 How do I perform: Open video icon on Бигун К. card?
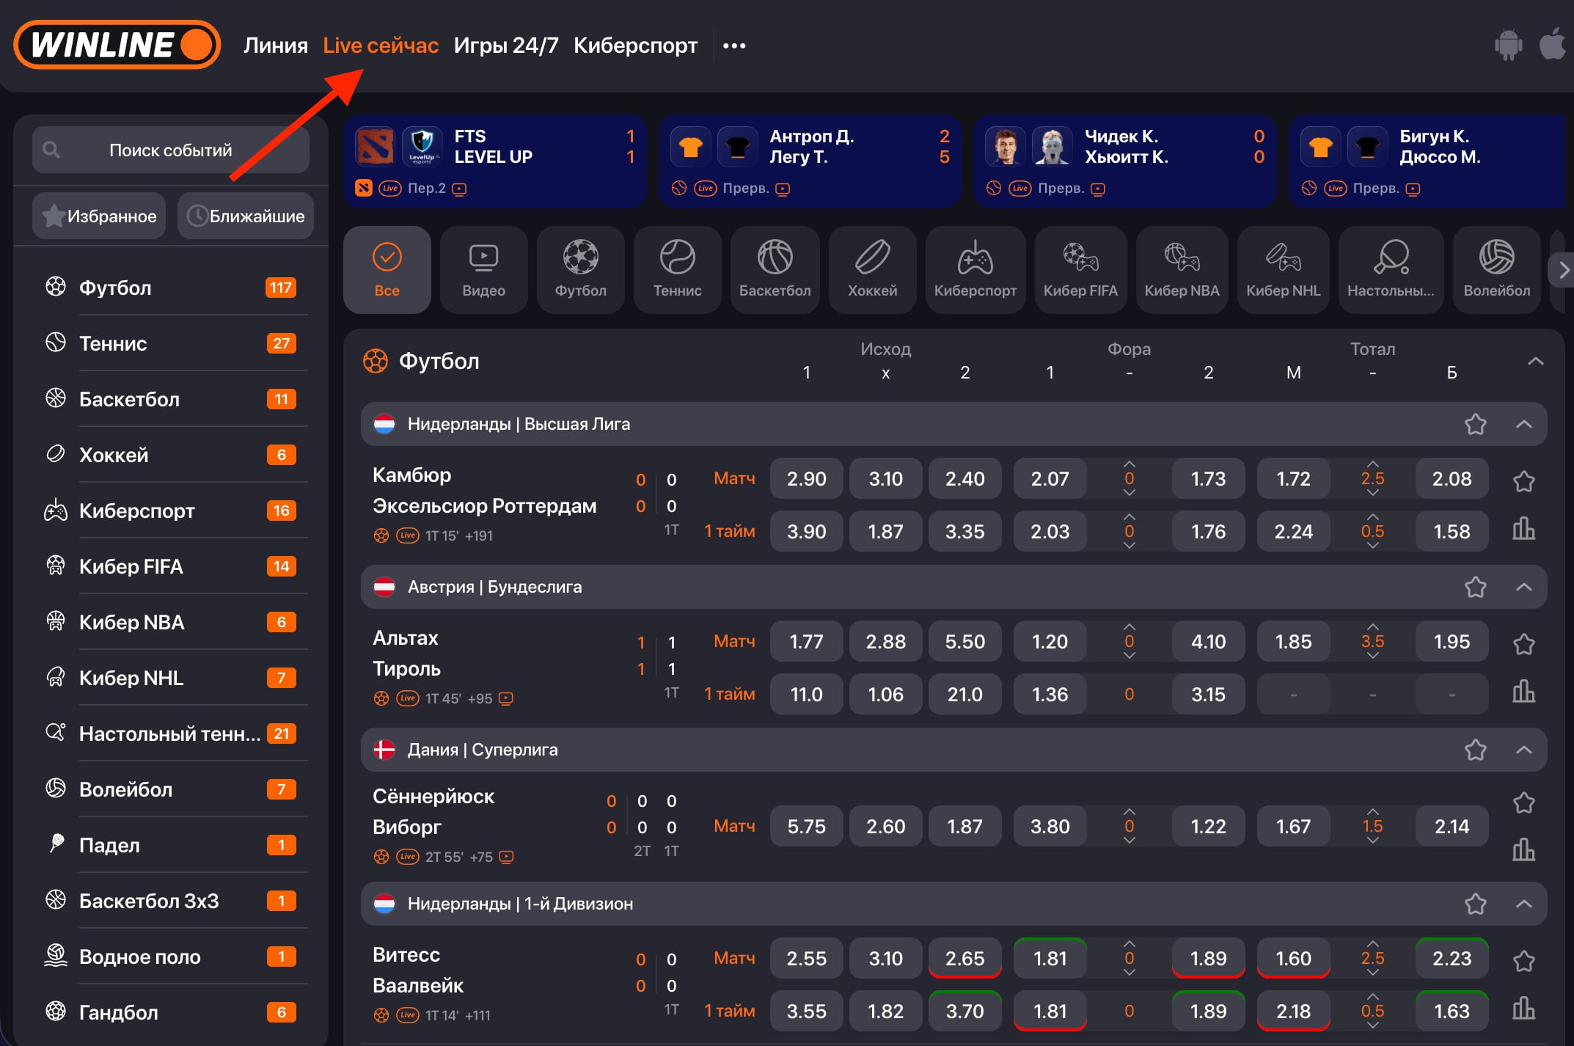[x=1413, y=189]
